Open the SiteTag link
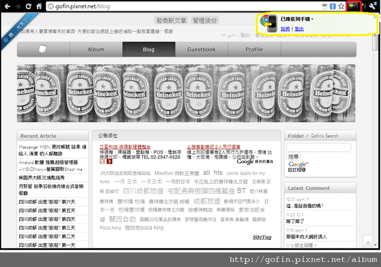The height and width of the screenshot is (267, 381). point(262,237)
